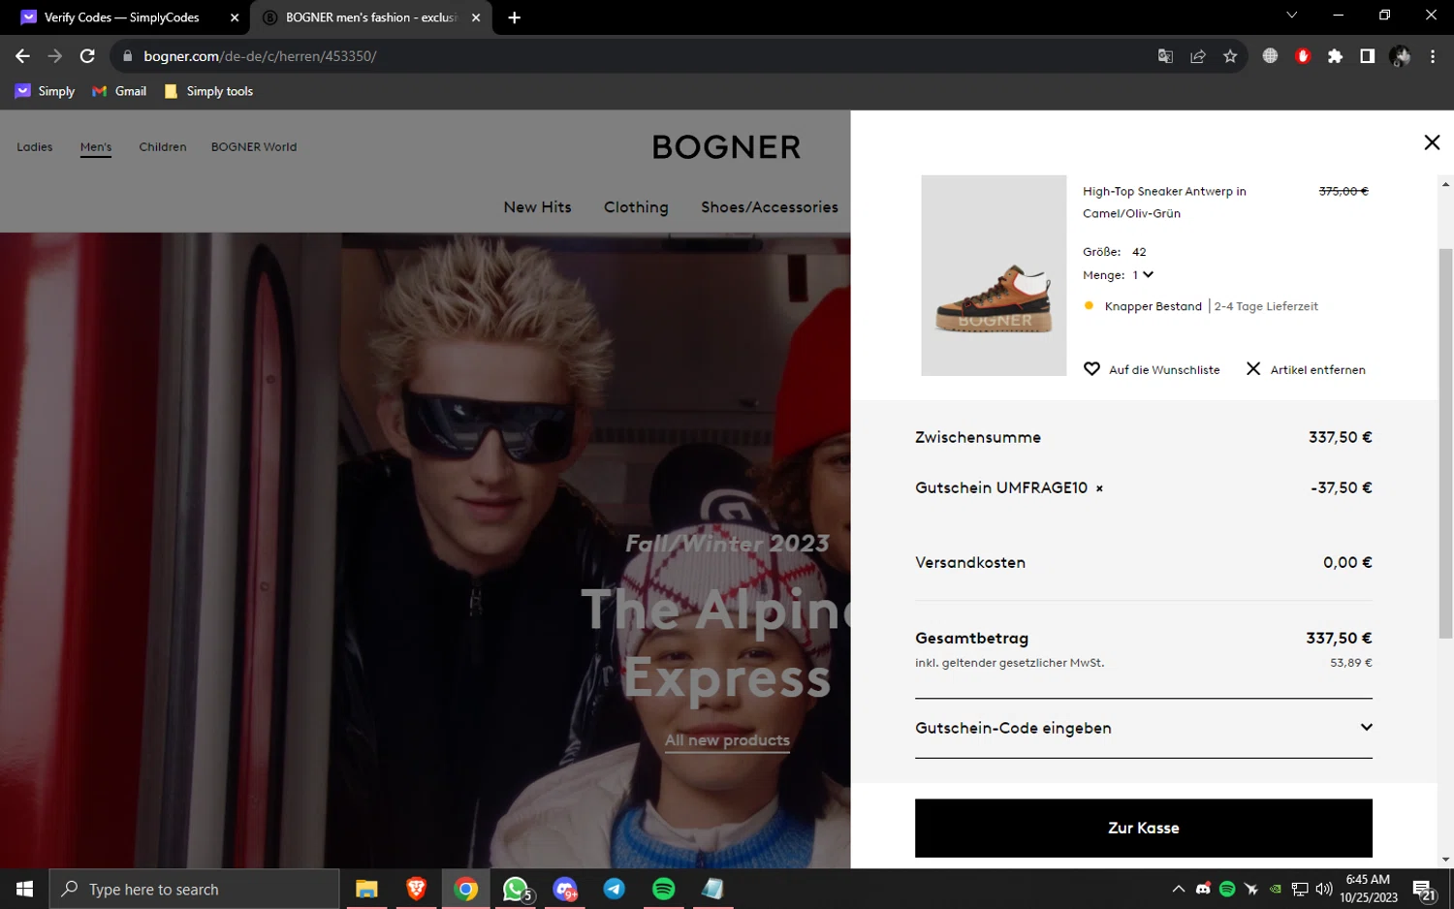This screenshot has height=909, width=1454.
Task: Click the scroll-down arrow of the cart panel
Action: (1445, 860)
